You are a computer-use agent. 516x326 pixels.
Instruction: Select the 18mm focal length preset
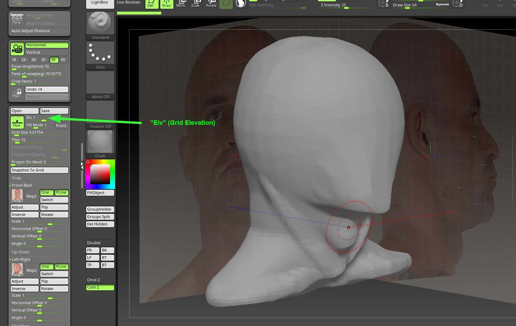click(x=14, y=60)
